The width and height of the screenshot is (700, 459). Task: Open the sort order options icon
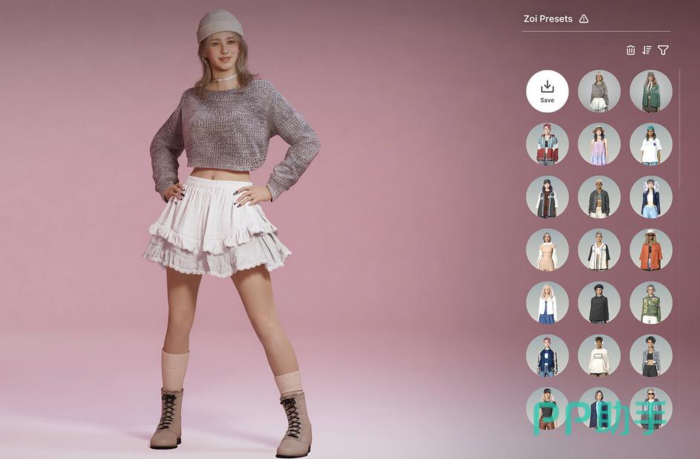[647, 51]
